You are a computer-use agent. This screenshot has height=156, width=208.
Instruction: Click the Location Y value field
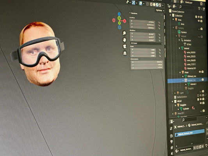click(x=142, y=25)
